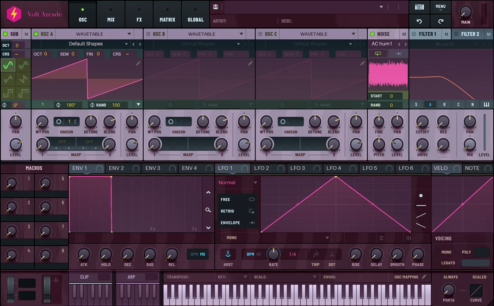Viewport: 494px width, 306px height.
Task: Expand the Normal LFO mode dropdown
Action: tap(238, 182)
